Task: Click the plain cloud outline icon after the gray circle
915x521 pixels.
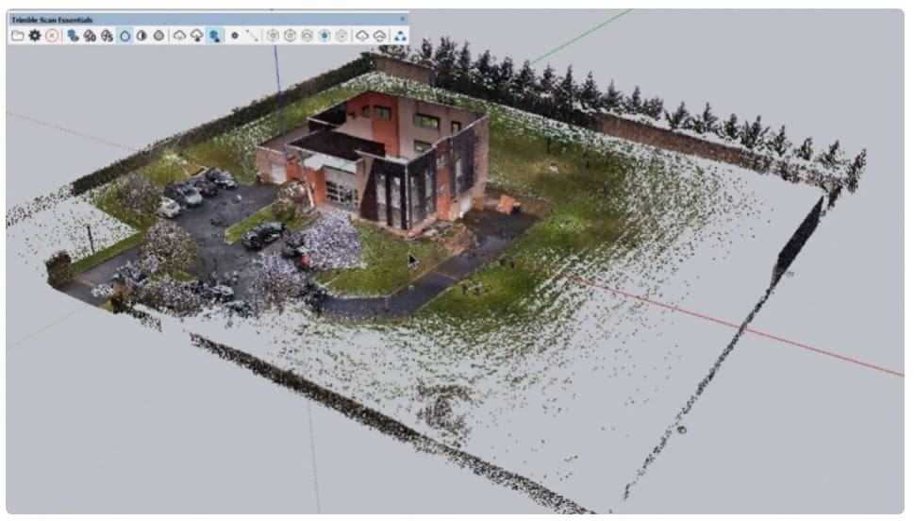Action: 180,36
